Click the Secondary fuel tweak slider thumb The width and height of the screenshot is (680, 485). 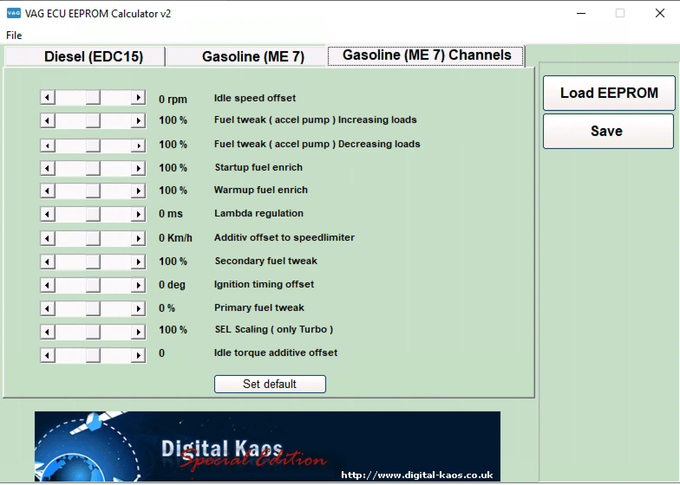(93, 262)
